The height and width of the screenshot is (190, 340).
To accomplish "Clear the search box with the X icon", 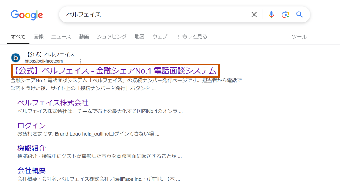I will (x=254, y=15).
